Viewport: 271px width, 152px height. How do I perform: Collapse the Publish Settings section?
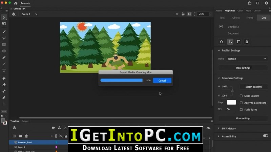coord(219,50)
